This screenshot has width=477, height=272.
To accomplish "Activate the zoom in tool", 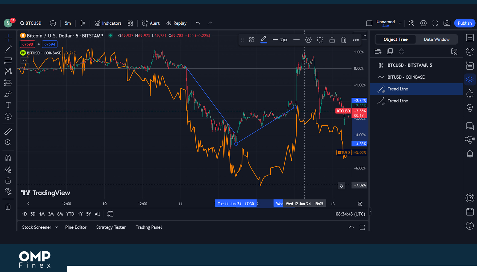I will [x=8, y=142].
